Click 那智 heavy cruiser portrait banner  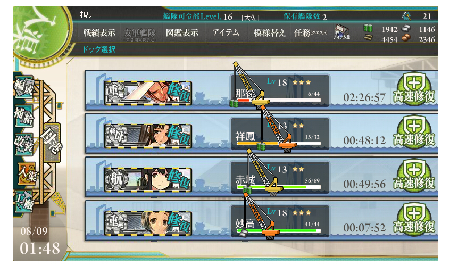[148, 93]
